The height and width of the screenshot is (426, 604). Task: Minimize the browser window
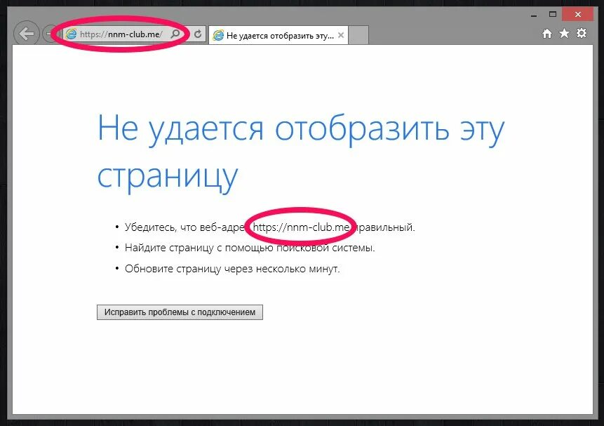(534, 15)
